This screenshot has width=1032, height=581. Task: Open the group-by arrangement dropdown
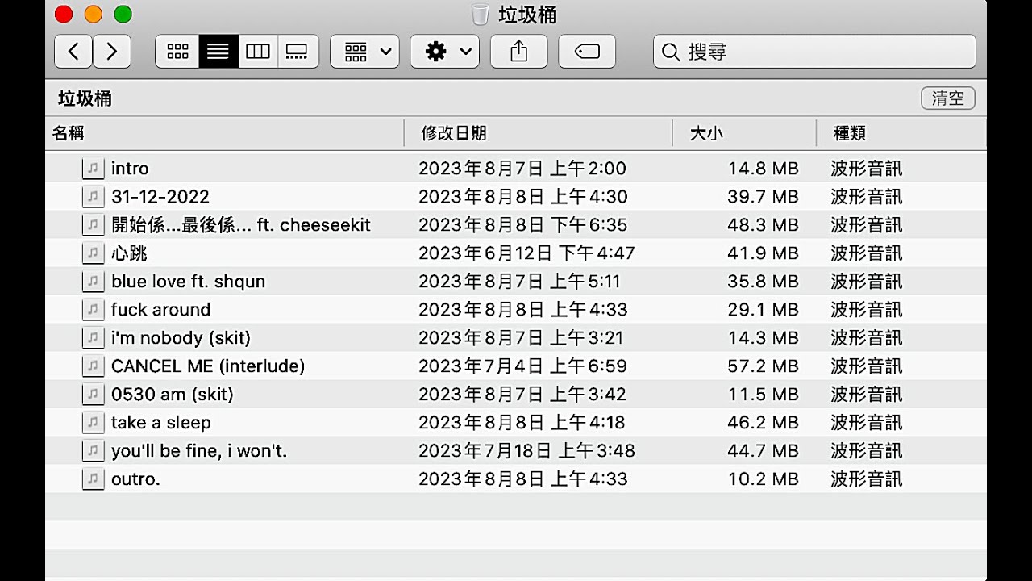[x=364, y=52]
